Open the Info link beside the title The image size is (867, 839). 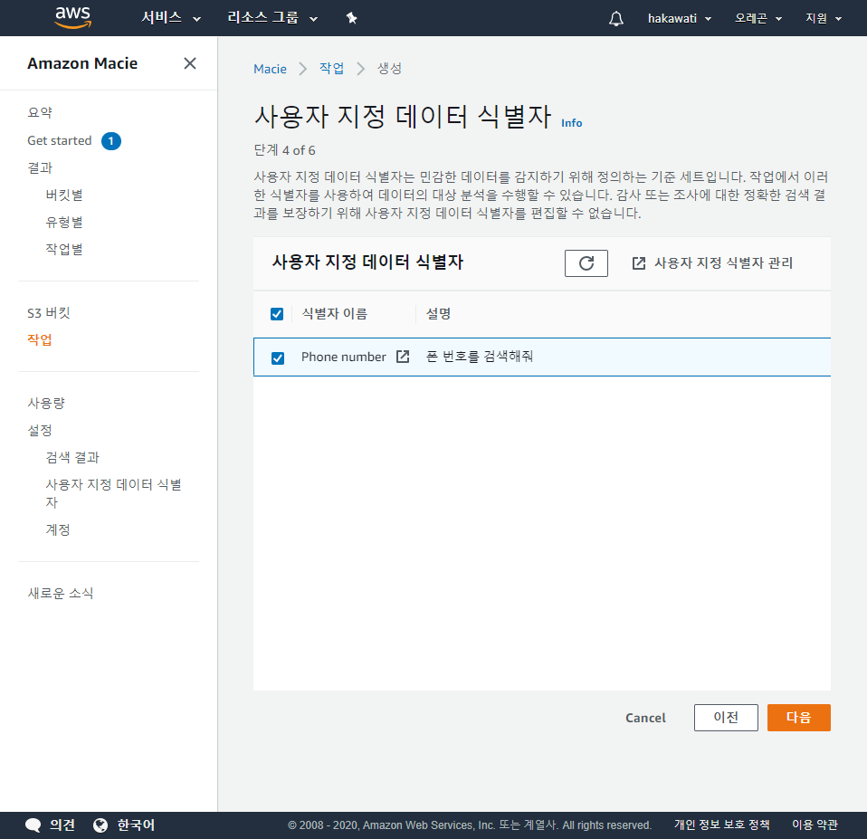coord(571,123)
